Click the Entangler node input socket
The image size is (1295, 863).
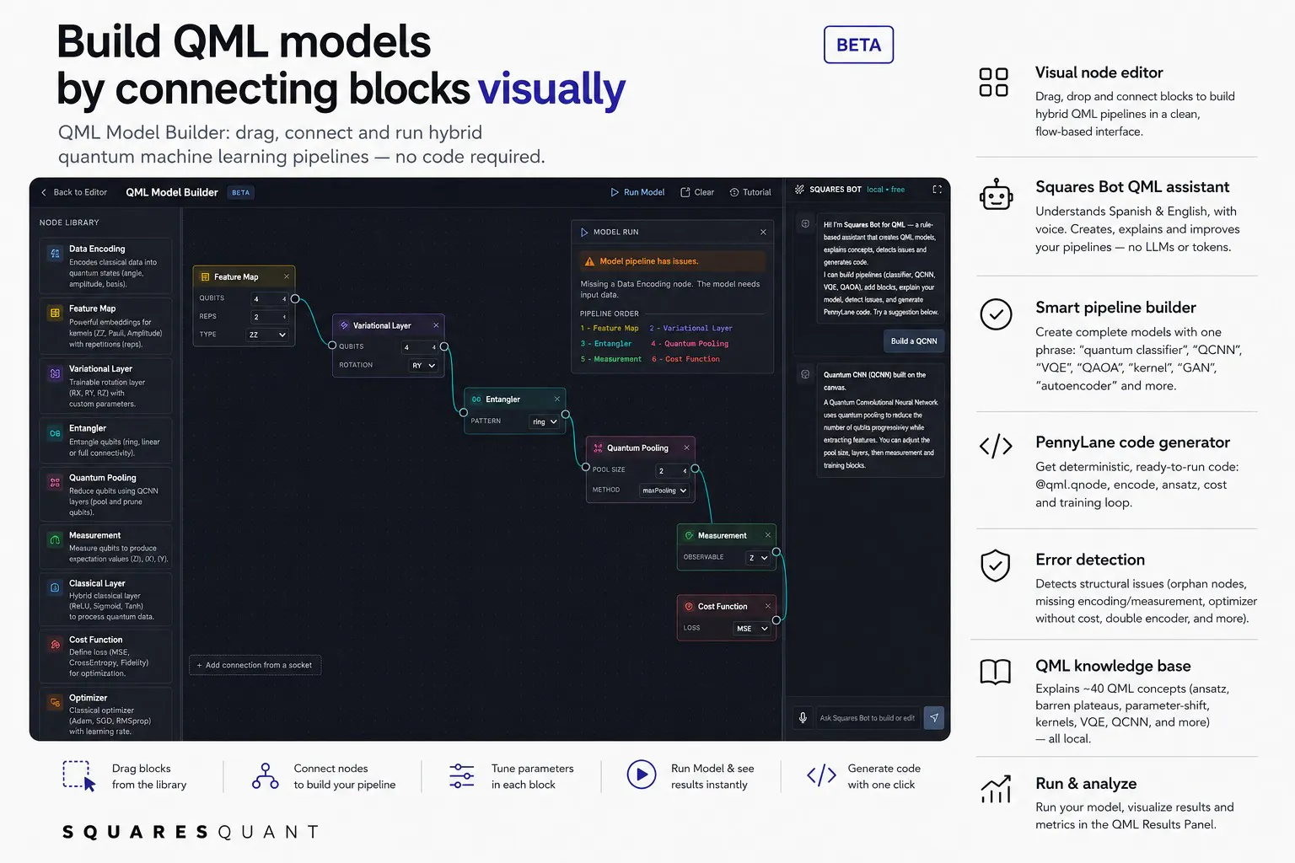click(464, 412)
